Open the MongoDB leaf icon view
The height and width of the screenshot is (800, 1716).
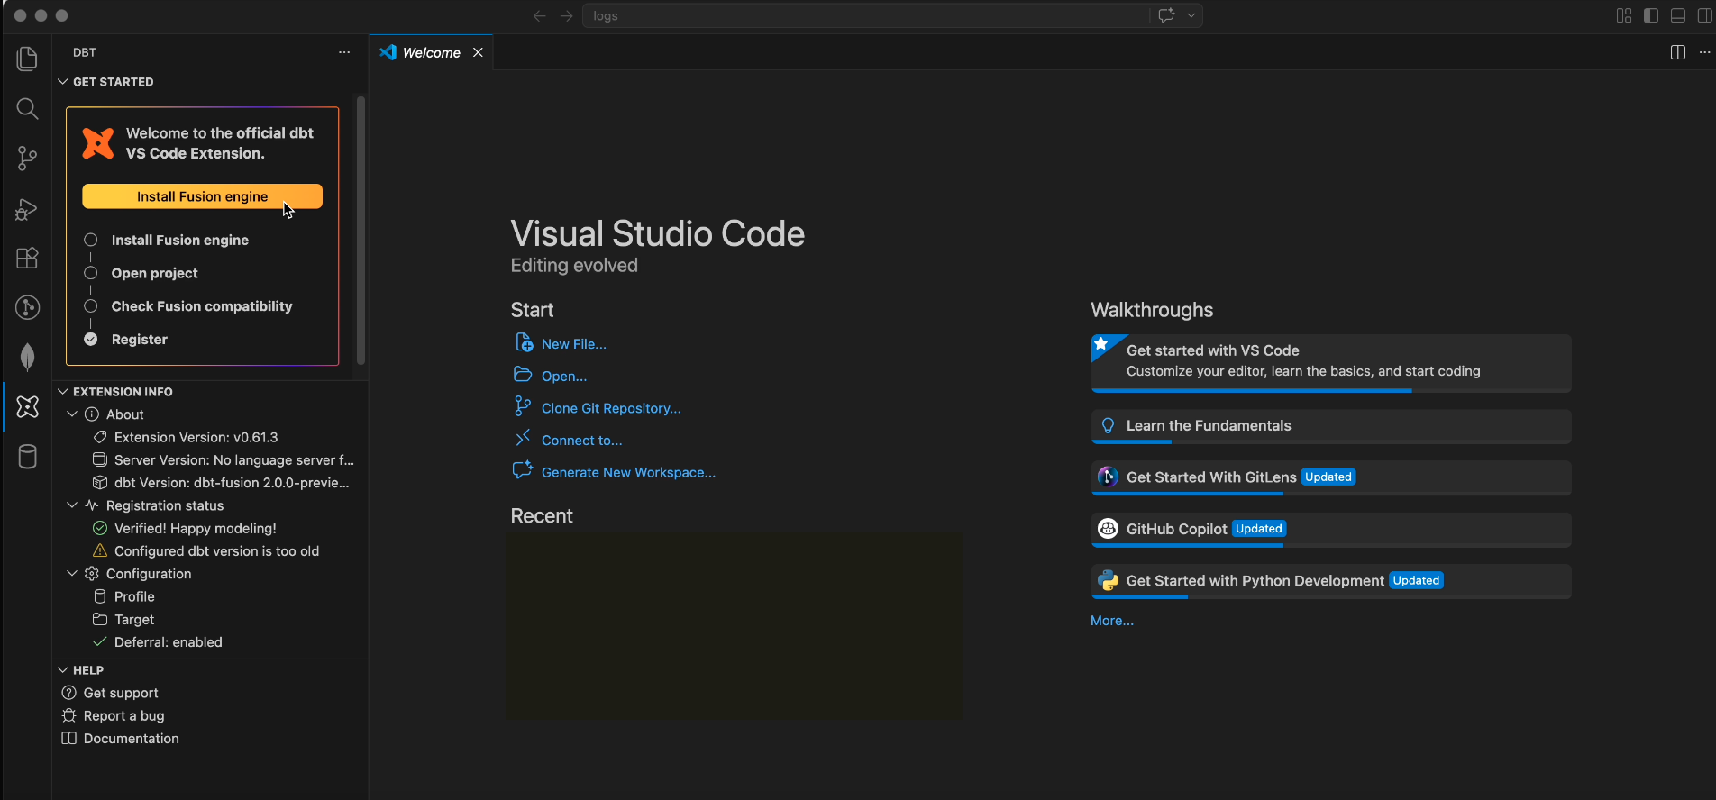click(x=27, y=358)
